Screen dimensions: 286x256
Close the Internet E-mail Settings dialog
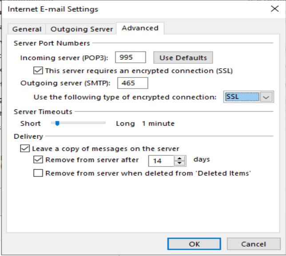pos(274,8)
